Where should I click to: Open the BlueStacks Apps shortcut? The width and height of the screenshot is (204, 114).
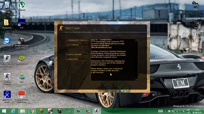pyautogui.click(x=22, y=78)
